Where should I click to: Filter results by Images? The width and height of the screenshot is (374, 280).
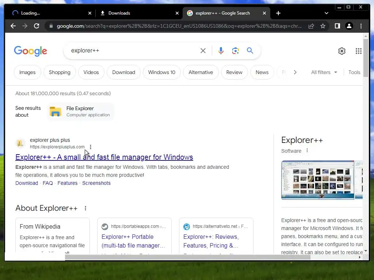click(27, 72)
